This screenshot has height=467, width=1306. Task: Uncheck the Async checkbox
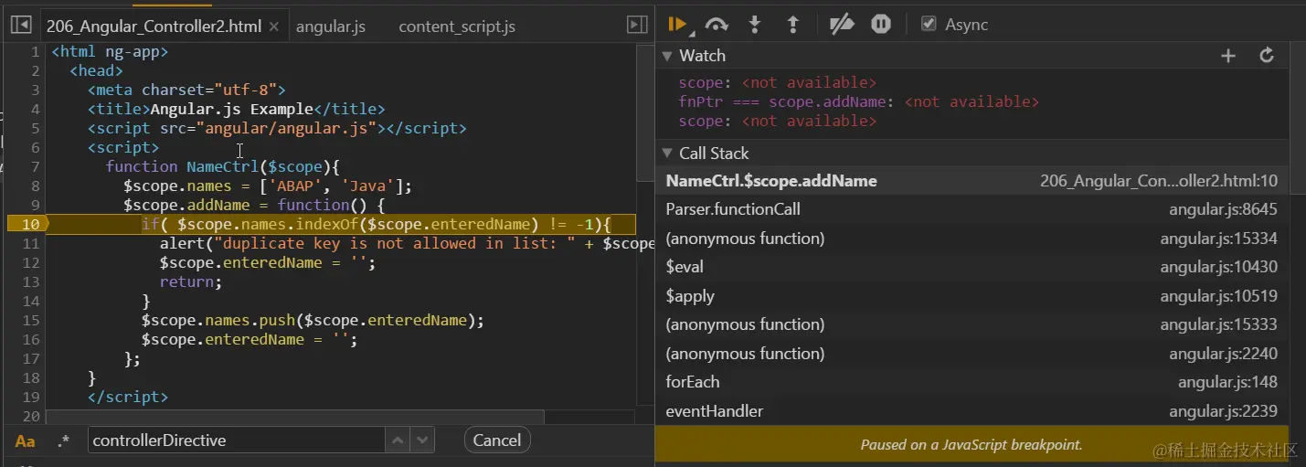click(929, 25)
